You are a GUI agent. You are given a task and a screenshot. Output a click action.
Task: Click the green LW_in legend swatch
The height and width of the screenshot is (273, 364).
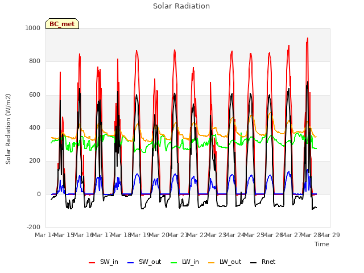pyautogui.click(x=174, y=263)
